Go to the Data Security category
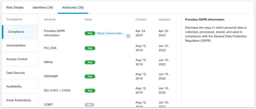The width and height of the screenshot is (256, 109). point(16,73)
